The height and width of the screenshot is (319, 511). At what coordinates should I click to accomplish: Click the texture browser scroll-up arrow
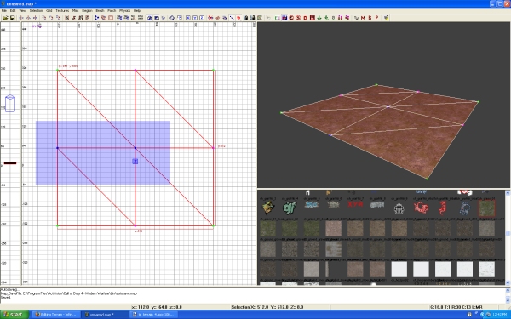(508, 193)
